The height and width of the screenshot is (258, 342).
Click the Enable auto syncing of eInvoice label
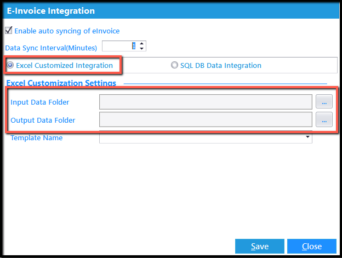[x=67, y=31]
